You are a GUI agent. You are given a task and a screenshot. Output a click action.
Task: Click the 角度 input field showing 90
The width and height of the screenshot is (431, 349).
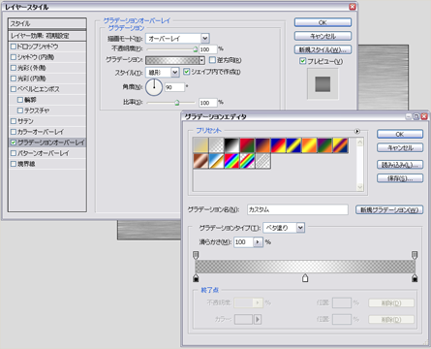174,87
